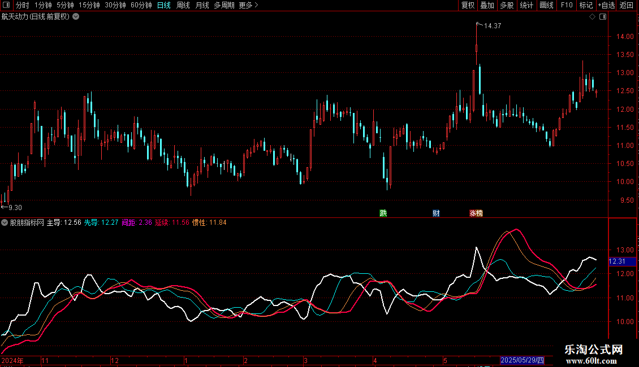
Task: Select the 月线 monthly chart tab
Action: tap(202, 5)
